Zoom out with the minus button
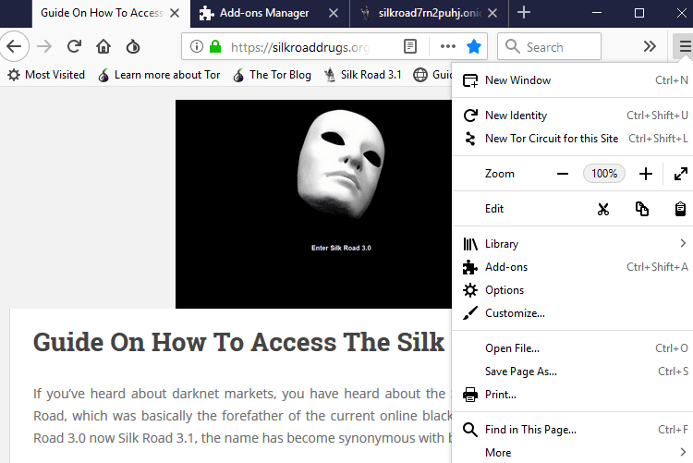 tap(563, 174)
